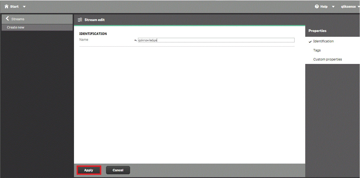Click the Properties panel header
The width and height of the screenshot is (360, 178).
tap(318, 31)
